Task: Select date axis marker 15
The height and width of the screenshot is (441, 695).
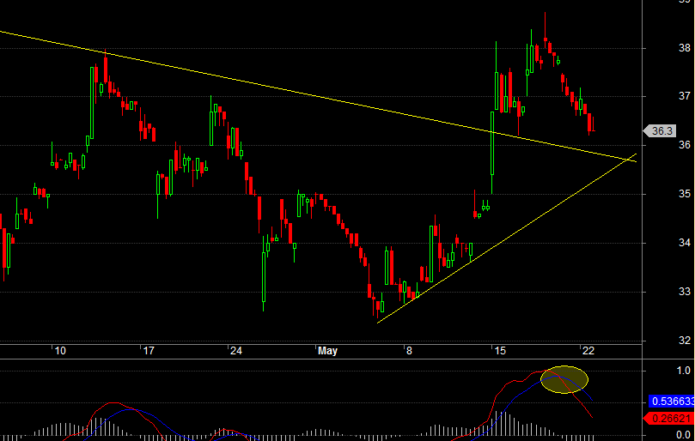Action: tap(499, 351)
